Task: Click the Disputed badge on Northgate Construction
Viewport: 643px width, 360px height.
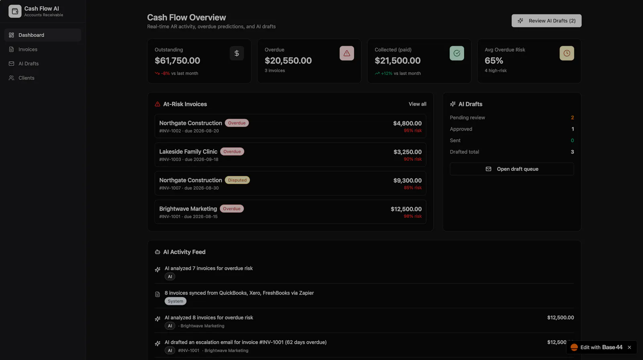Action: tap(237, 180)
